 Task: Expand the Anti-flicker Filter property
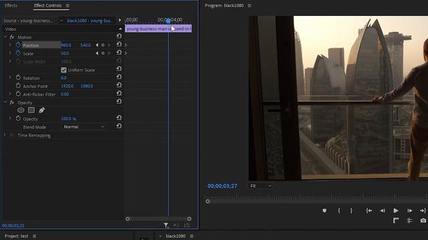click(10, 94)
